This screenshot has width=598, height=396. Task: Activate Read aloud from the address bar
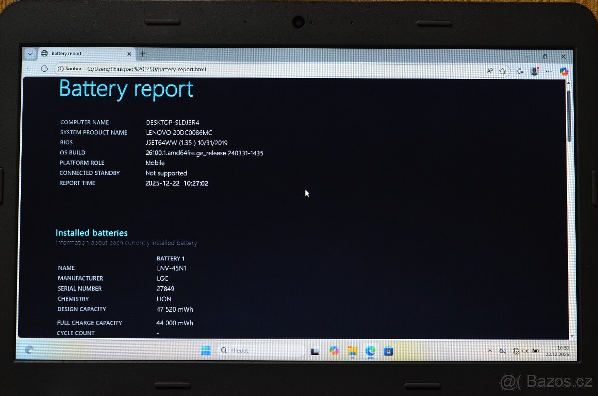[x=490, y=71]
